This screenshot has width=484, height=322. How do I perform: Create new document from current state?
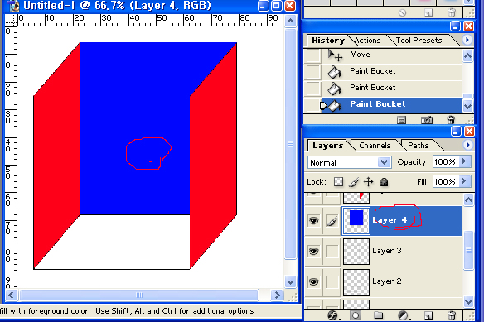401,120
